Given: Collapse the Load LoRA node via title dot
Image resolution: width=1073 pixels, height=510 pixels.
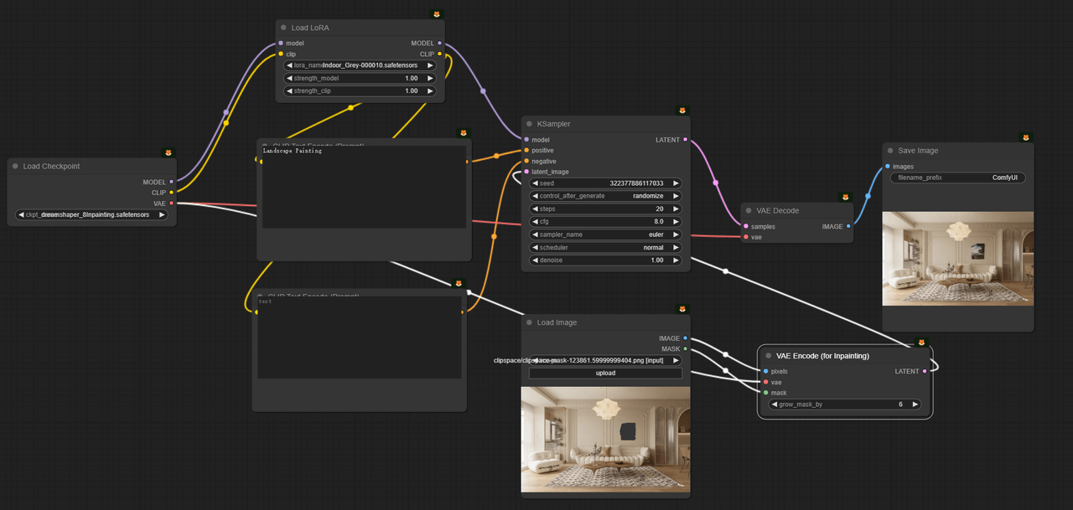Looking at the screenshot, I should point(284,28).
